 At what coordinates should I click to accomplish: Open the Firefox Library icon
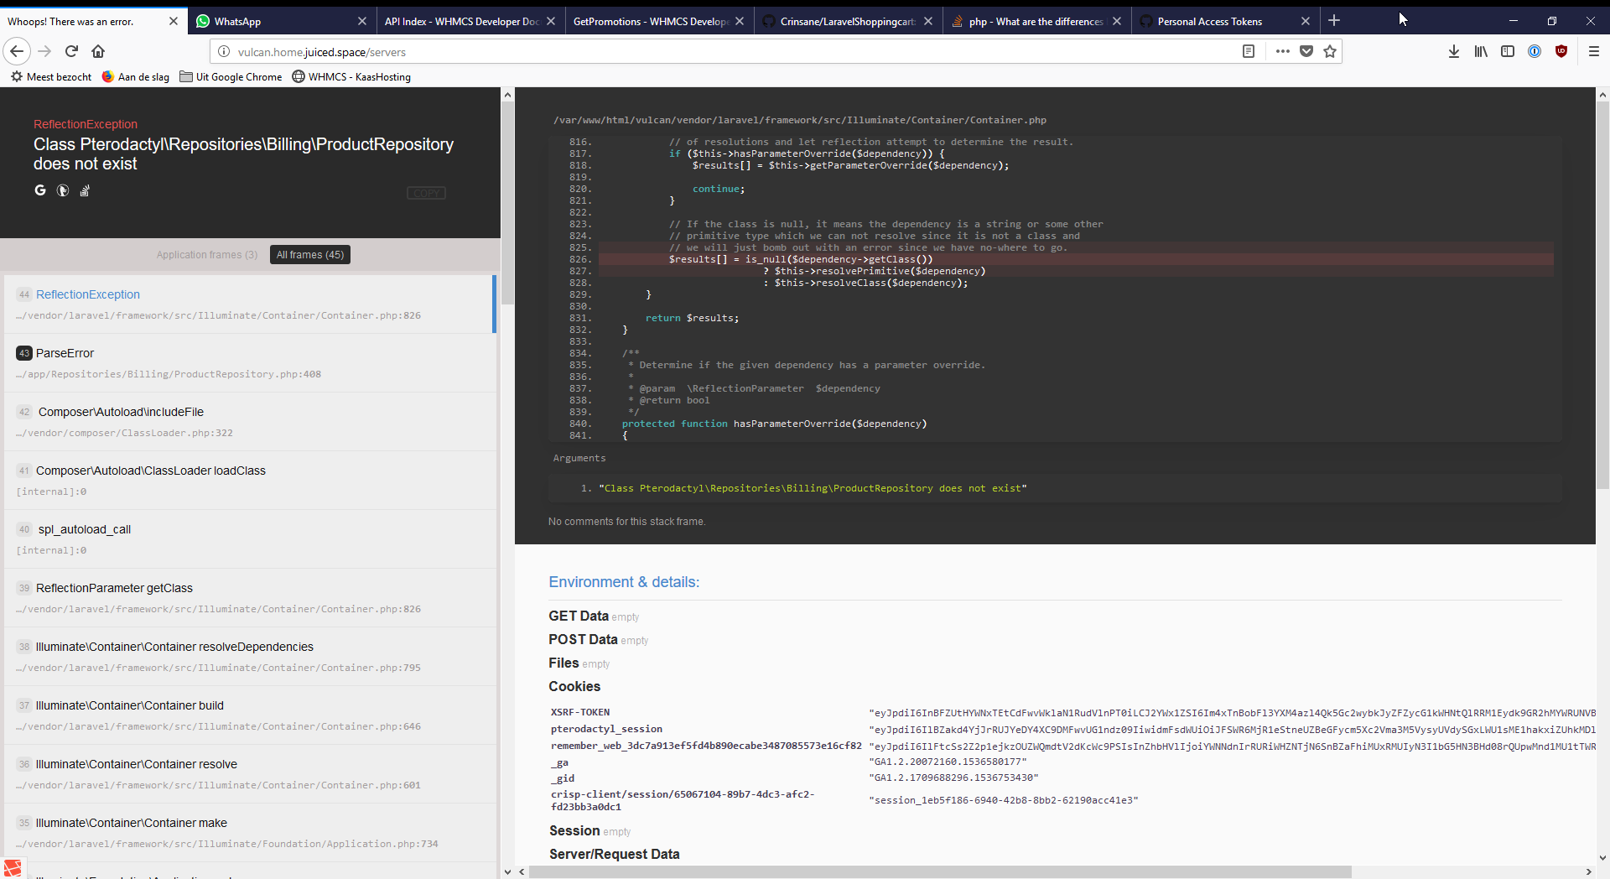point(1481,51)
